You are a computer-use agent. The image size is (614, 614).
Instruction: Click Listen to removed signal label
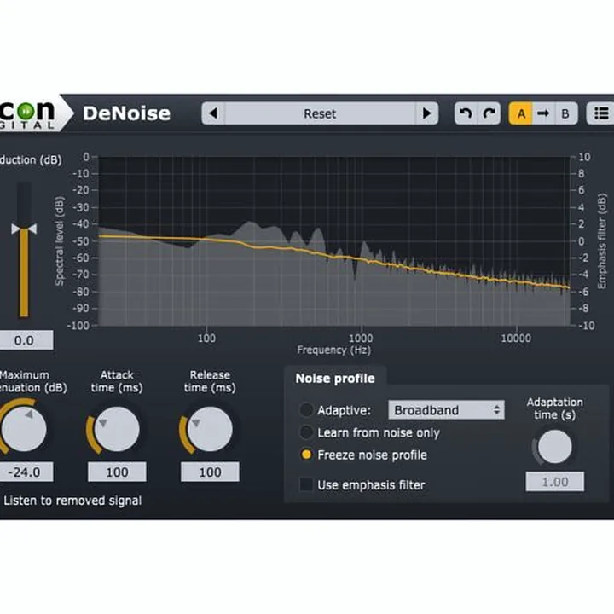pyautogui.click(x=72, y=501)
